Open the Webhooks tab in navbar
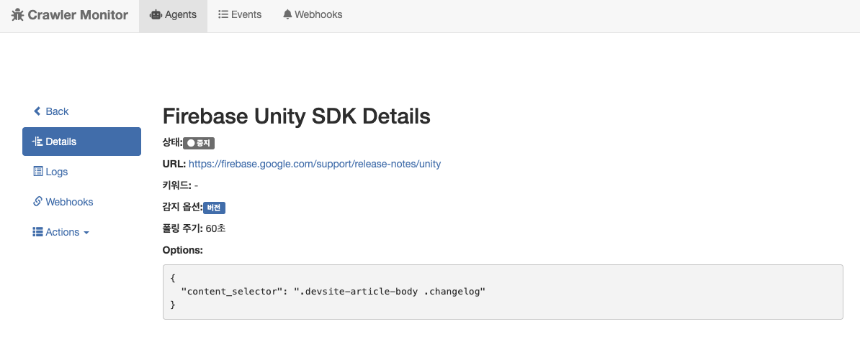 [313, 15]
